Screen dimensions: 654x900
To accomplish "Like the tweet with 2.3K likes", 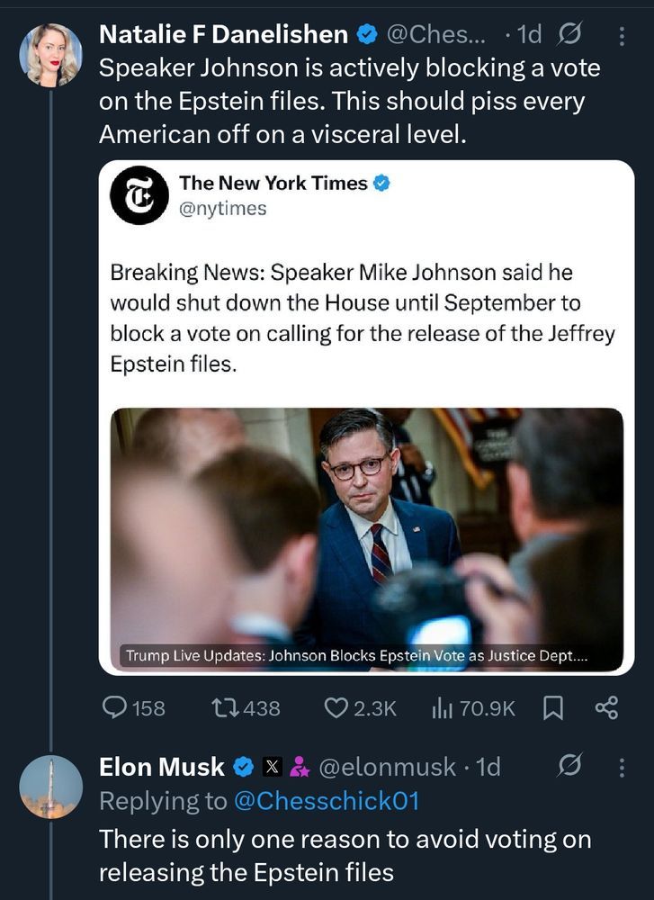I will pyautogui.click(x=336, y=708).
